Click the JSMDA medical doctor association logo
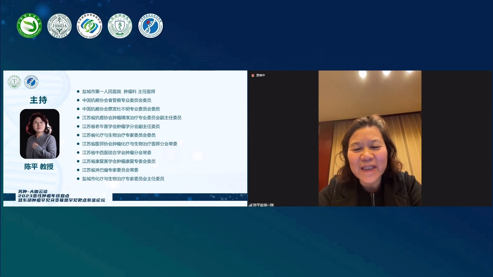 (x=60, y=26)
